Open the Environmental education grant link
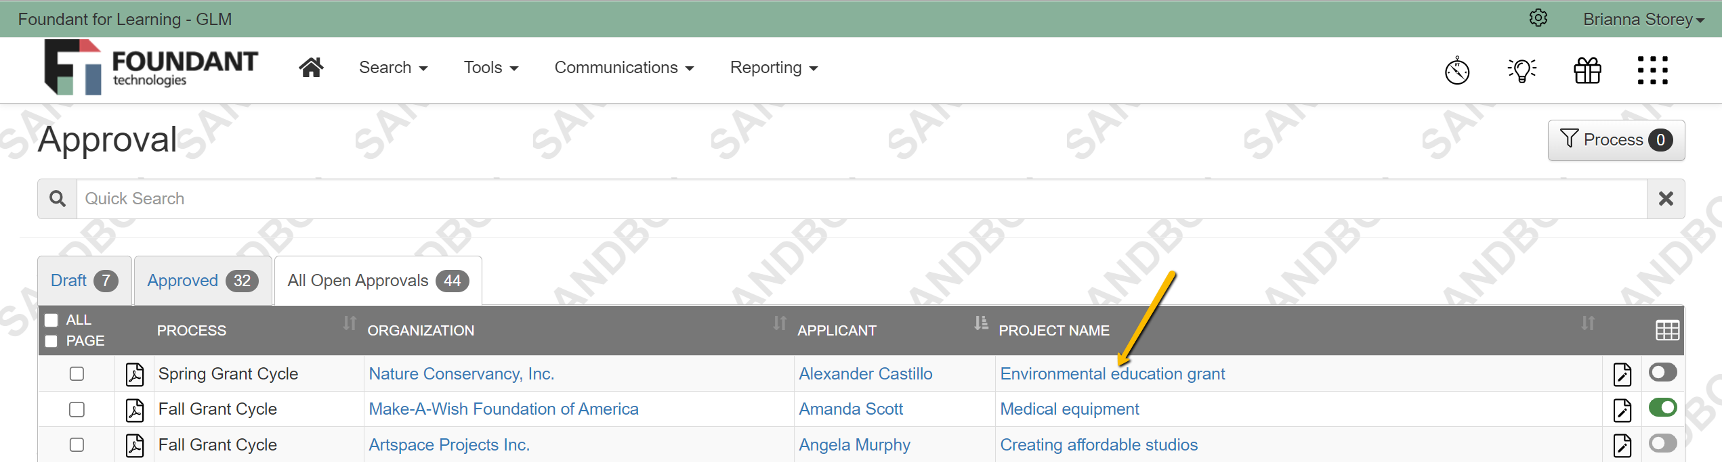Image resolution: width=1722 pixels, height=462 pixels. click(1113, 373)
